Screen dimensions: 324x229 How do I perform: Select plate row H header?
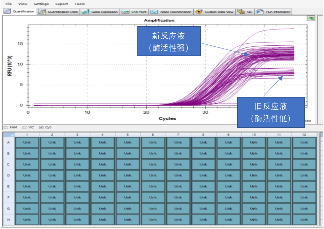click(8, 220)
